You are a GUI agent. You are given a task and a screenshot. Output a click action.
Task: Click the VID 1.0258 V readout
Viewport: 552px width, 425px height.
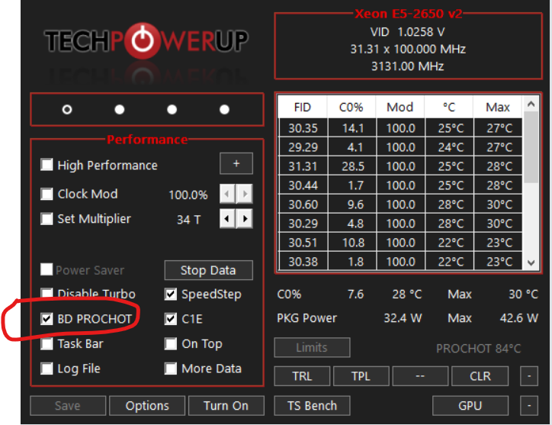click(408, 32)
